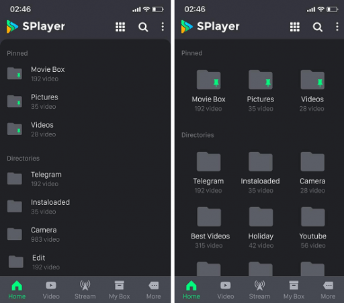The height and width of the screenshot is (303, 344).
Task: Open the Edit folder with 192 video
Action: (85, 262)
